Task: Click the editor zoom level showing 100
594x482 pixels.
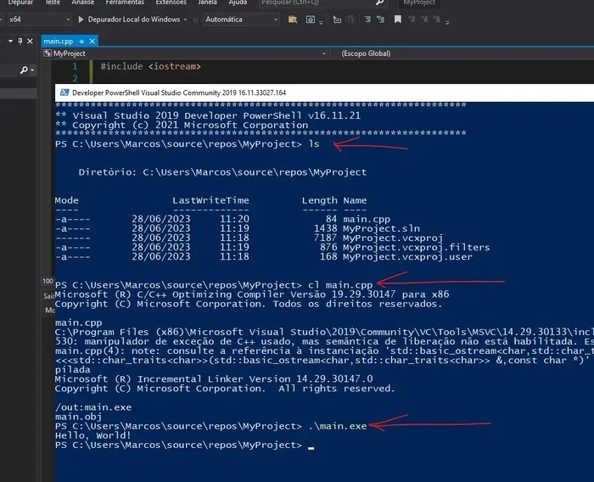Action: 48,281
